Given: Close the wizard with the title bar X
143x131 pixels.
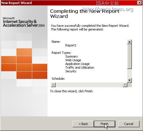Looking at the screenshot, I should pyautogui.click(x=140, y=3).
